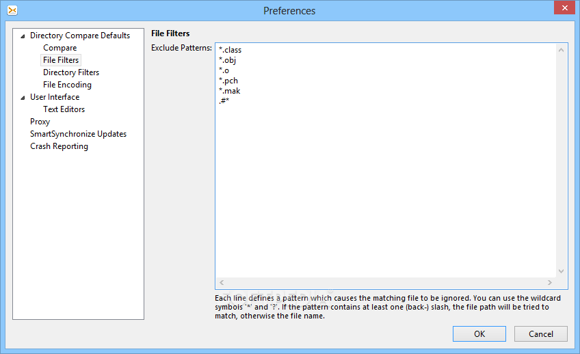
Task: Open the Directory Filters page
Action: pyautogui.click(x=71, y=72)
